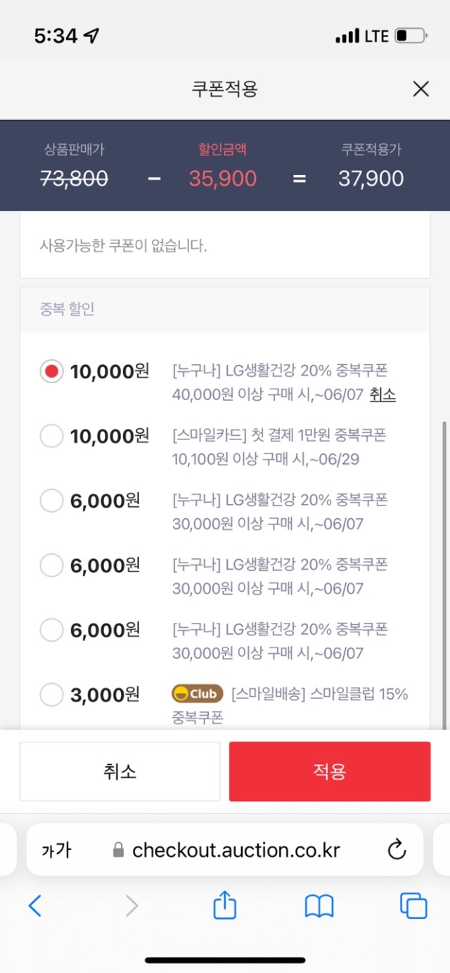Open the Safari share icon

click(x=224, y=904)
